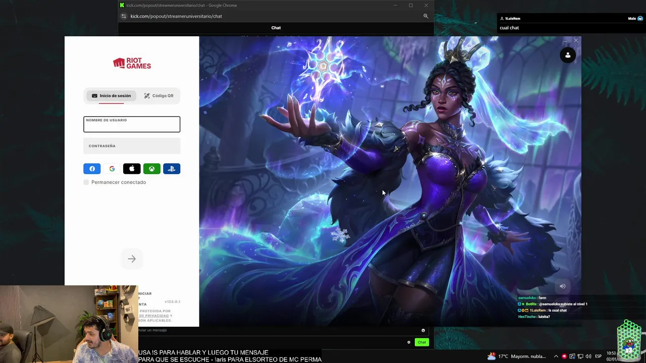Image resolution: width=646 pixels, height=363 pixels.
Task: Open the account profile icon on artwork
Action: (x=568, y=55)
